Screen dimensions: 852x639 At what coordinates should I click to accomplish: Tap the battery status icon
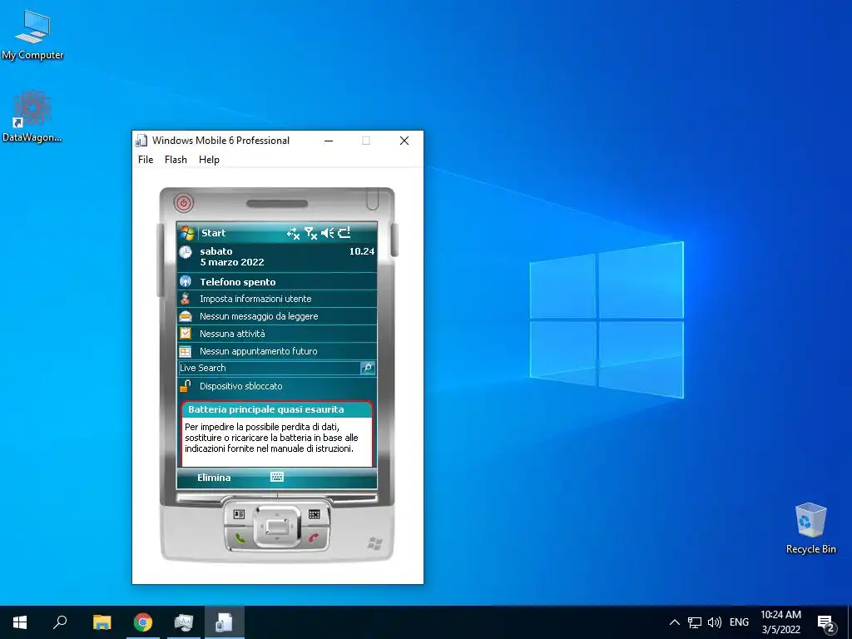[344, 233]
